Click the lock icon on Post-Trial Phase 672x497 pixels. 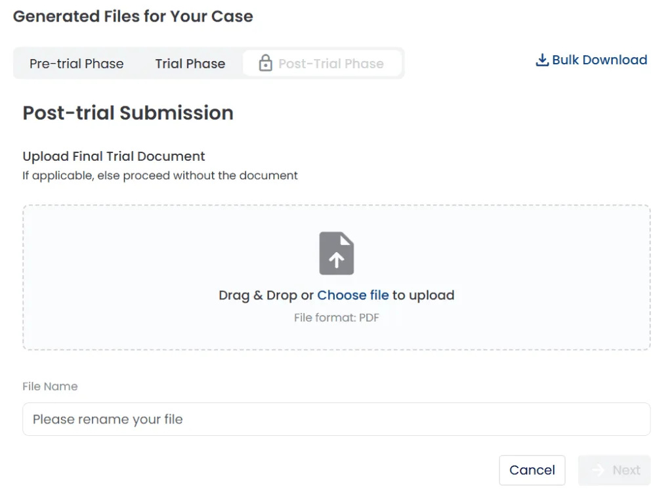click(265, 63)
